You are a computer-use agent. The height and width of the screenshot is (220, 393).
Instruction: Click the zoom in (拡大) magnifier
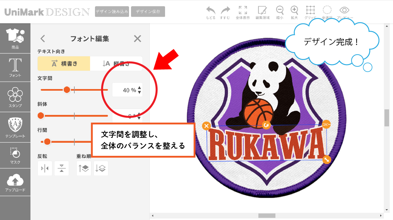[294, 10]
